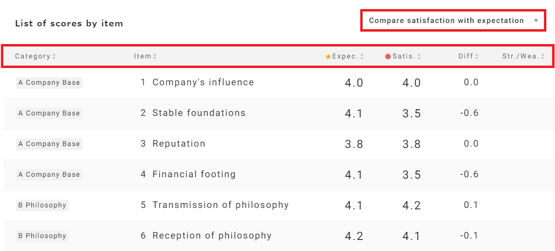
Task: Click the Item column sort icon
Action: 155,57
